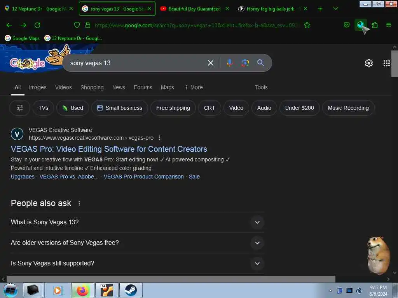Switch to Images results
This screenshot has height=298, width=398.
pos(38,87)
